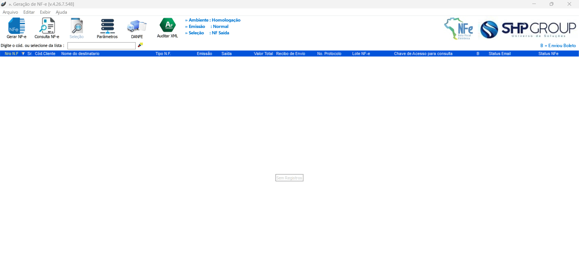Click the NFe Brazil map logo
Image resolution: width=579 pixels, height=258 pixels.
point(458,29)
